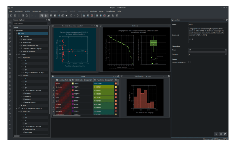Click the 'Population (Integer) [Y]' column header
This screenshot has width=236, height=149.
[x=104, y=80]
